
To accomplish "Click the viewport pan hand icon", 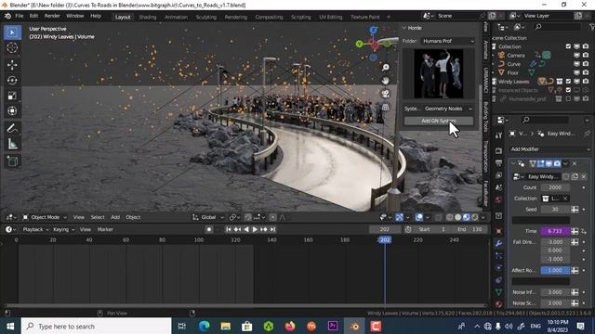I will [386, 81].
